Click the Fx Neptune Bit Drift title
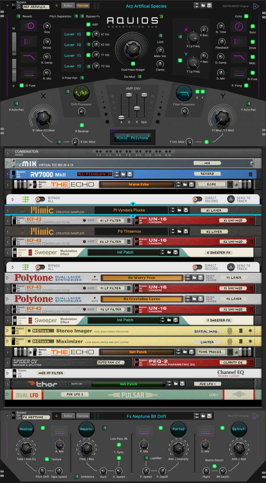This screenshot has width=266, height=483. click(146, 416)
